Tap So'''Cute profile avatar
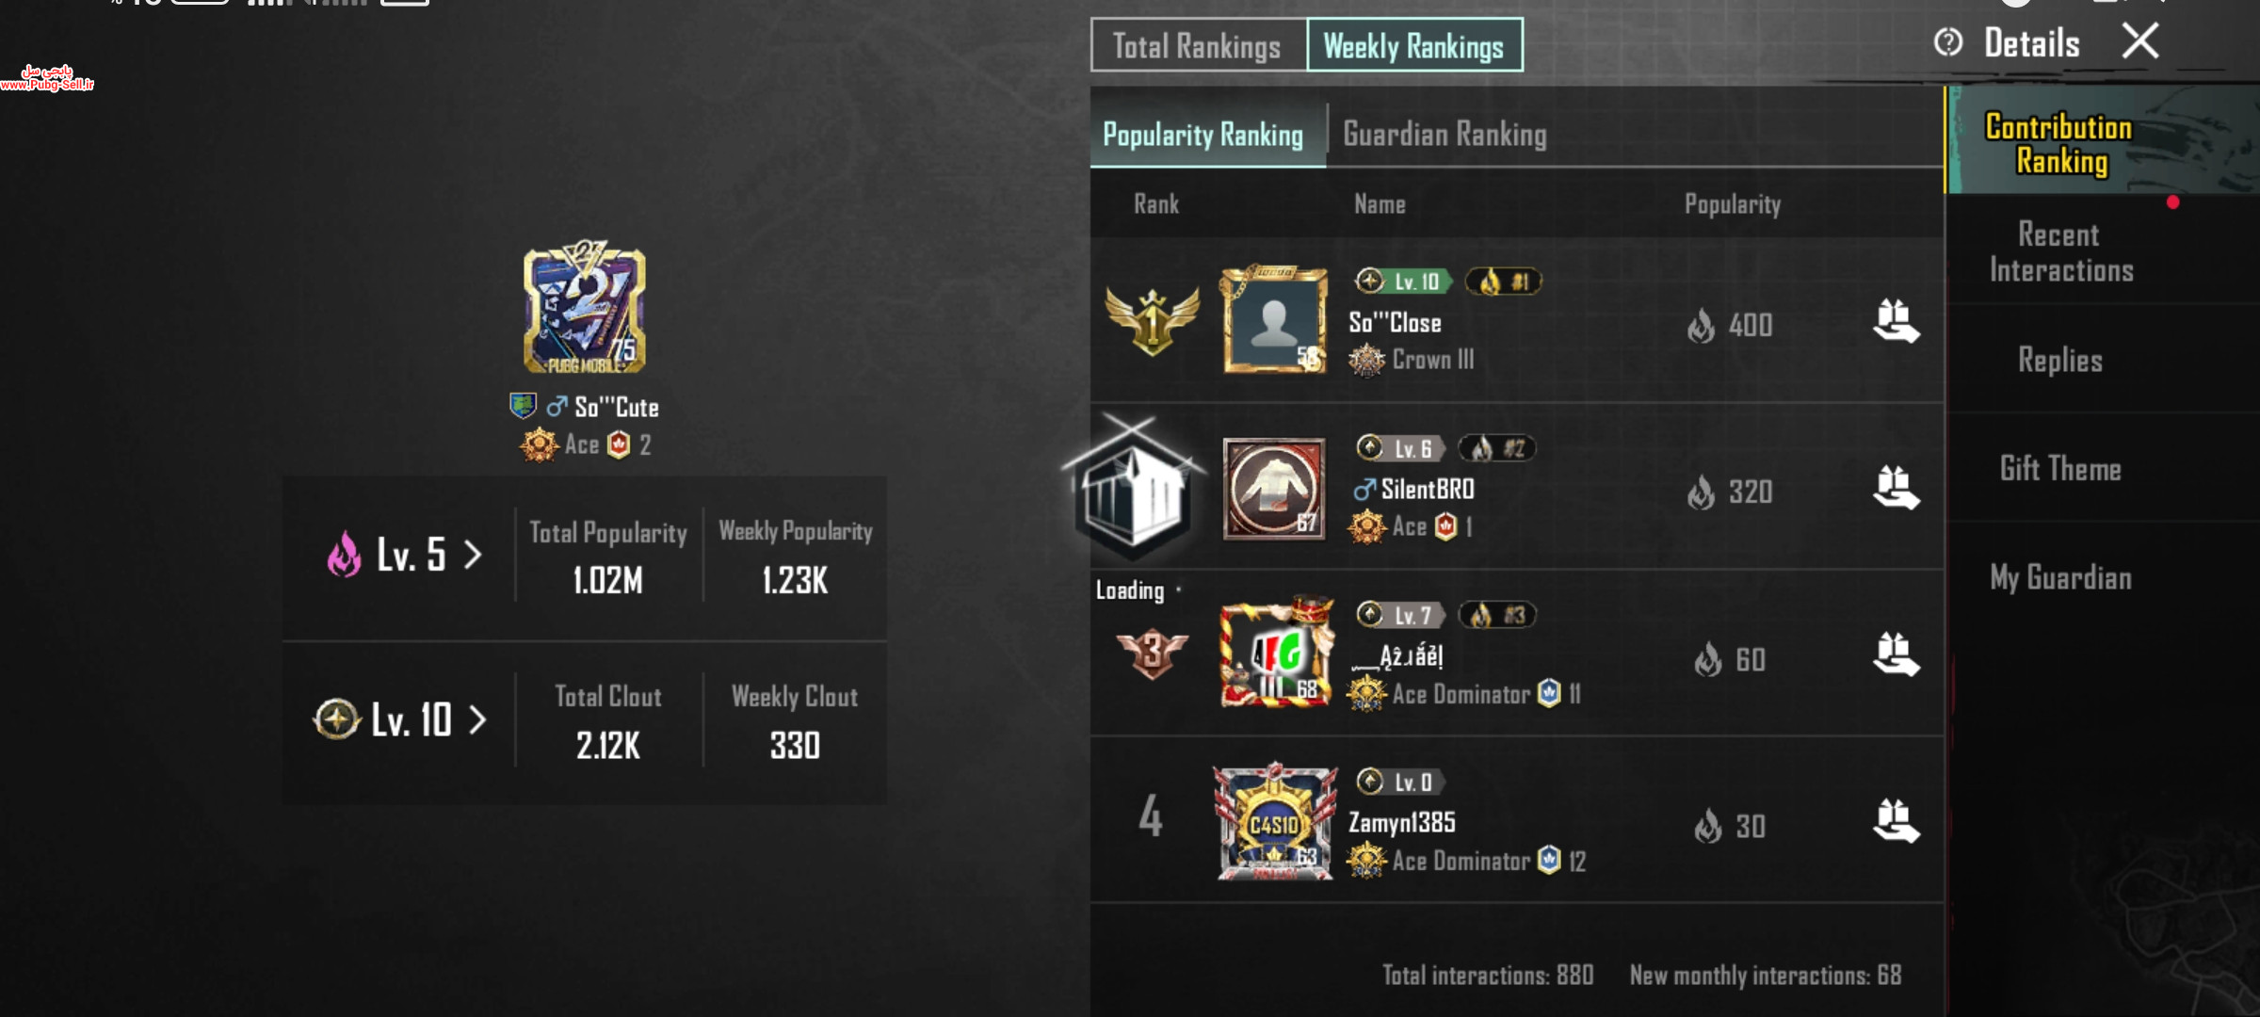 585,308
